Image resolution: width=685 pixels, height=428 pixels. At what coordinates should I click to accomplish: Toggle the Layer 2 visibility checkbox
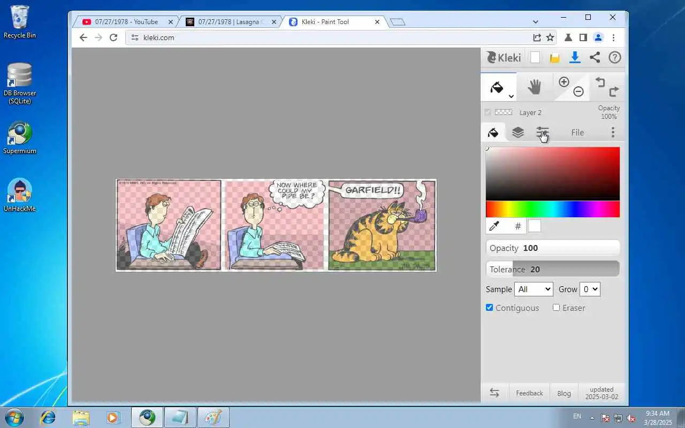point(488,112)
